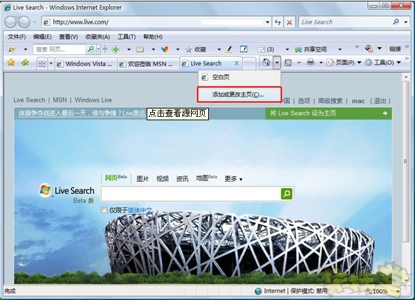The image size is (415, 300).
Task: Click the Favorites Center yellow star
Action: [11, 63]
